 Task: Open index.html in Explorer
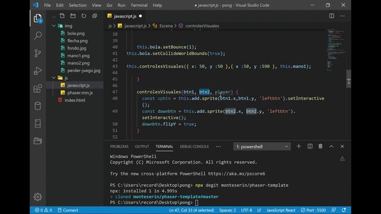click(74, 100)
